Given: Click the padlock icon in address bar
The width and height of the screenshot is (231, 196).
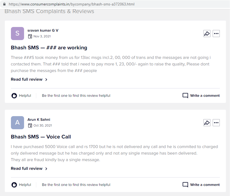Looking at the screenshot, I should click(4, 4).
